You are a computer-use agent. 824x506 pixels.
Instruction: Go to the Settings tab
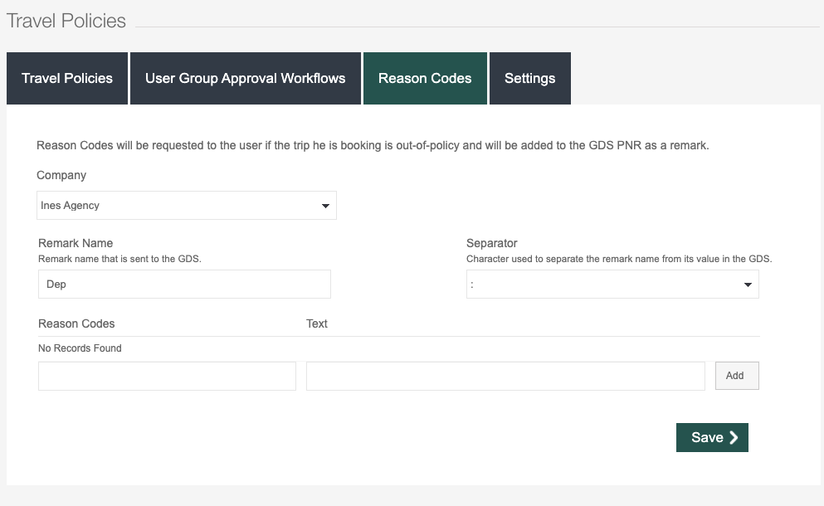(529, 79)
